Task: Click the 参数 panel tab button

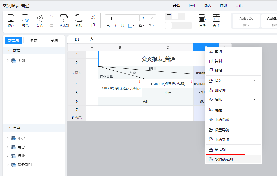Action: (34, 40)
